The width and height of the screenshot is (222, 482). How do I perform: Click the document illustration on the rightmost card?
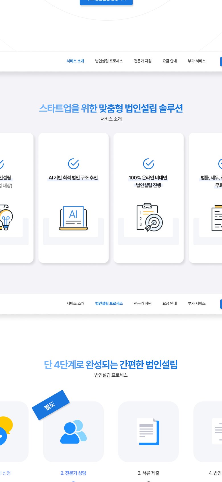[217, 218]
